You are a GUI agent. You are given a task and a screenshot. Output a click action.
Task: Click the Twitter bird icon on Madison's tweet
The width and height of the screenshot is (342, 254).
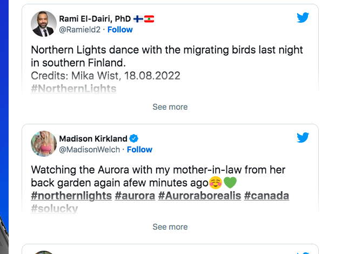303,137
